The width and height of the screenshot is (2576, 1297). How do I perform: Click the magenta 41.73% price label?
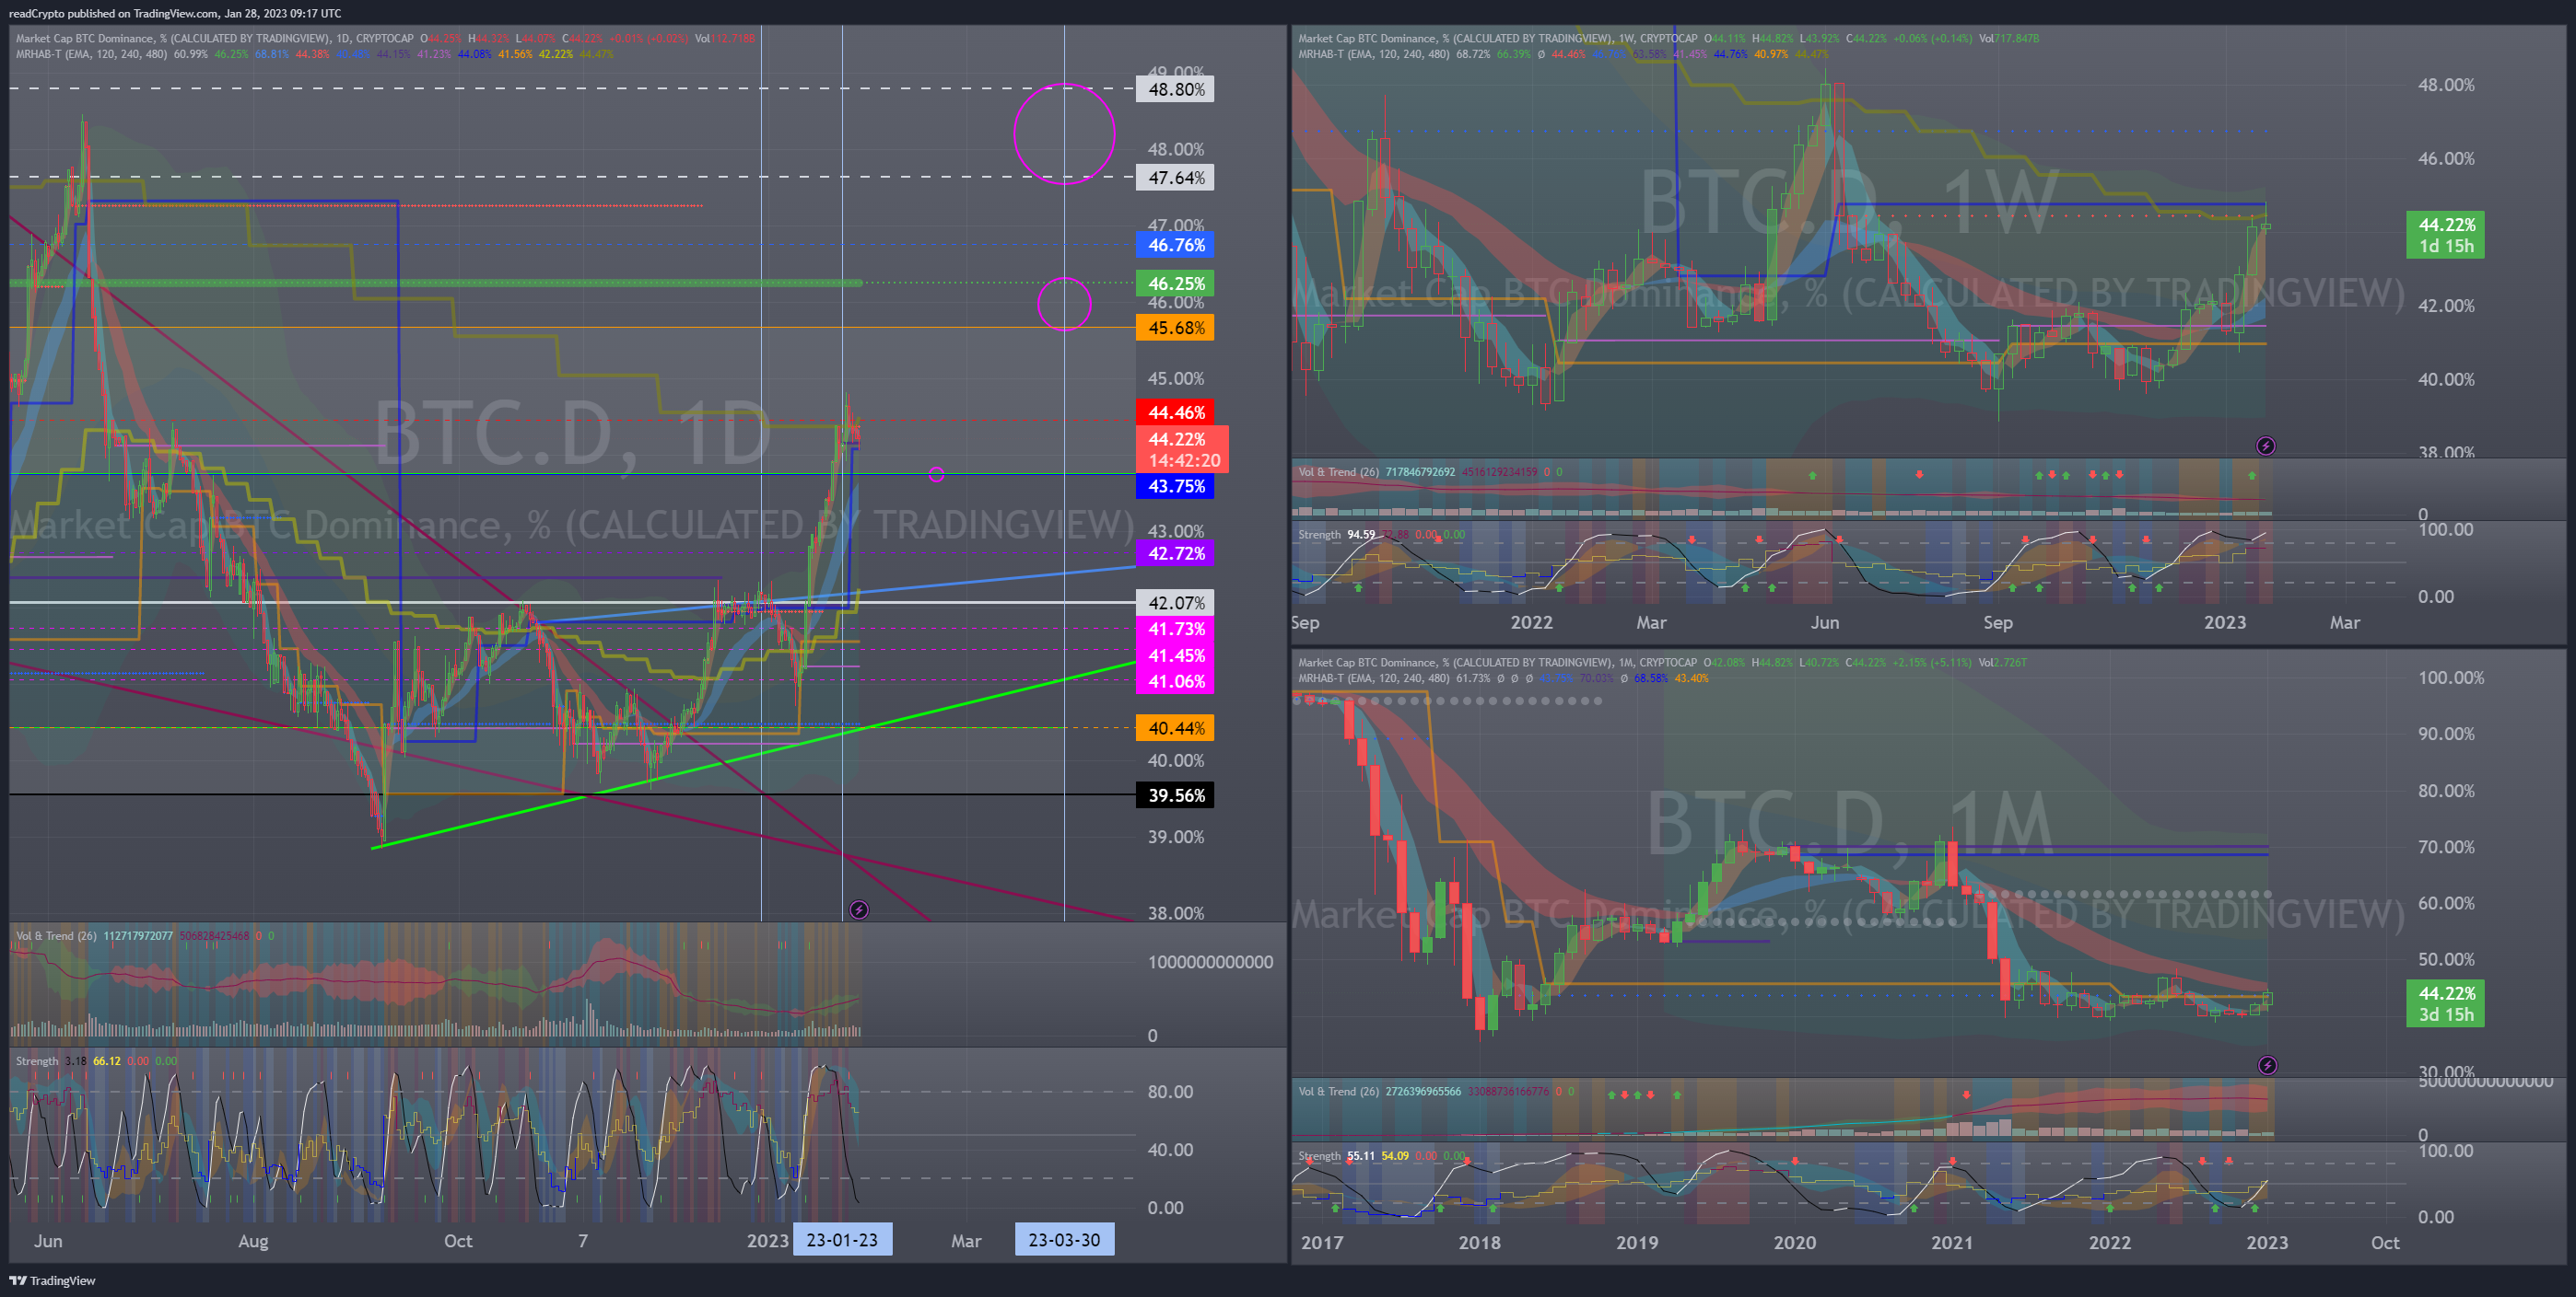click(x=1175, y=630)
